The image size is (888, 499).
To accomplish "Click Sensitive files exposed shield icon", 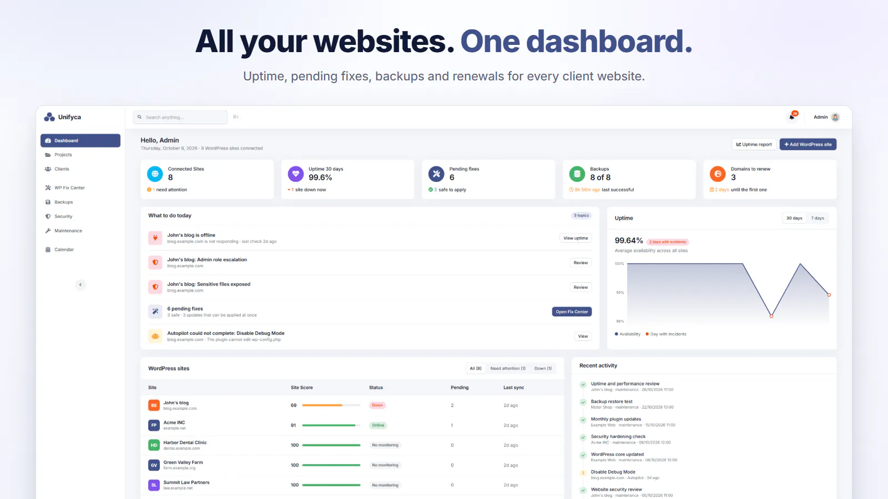I will pyautogui.click(x=155, y=287).
